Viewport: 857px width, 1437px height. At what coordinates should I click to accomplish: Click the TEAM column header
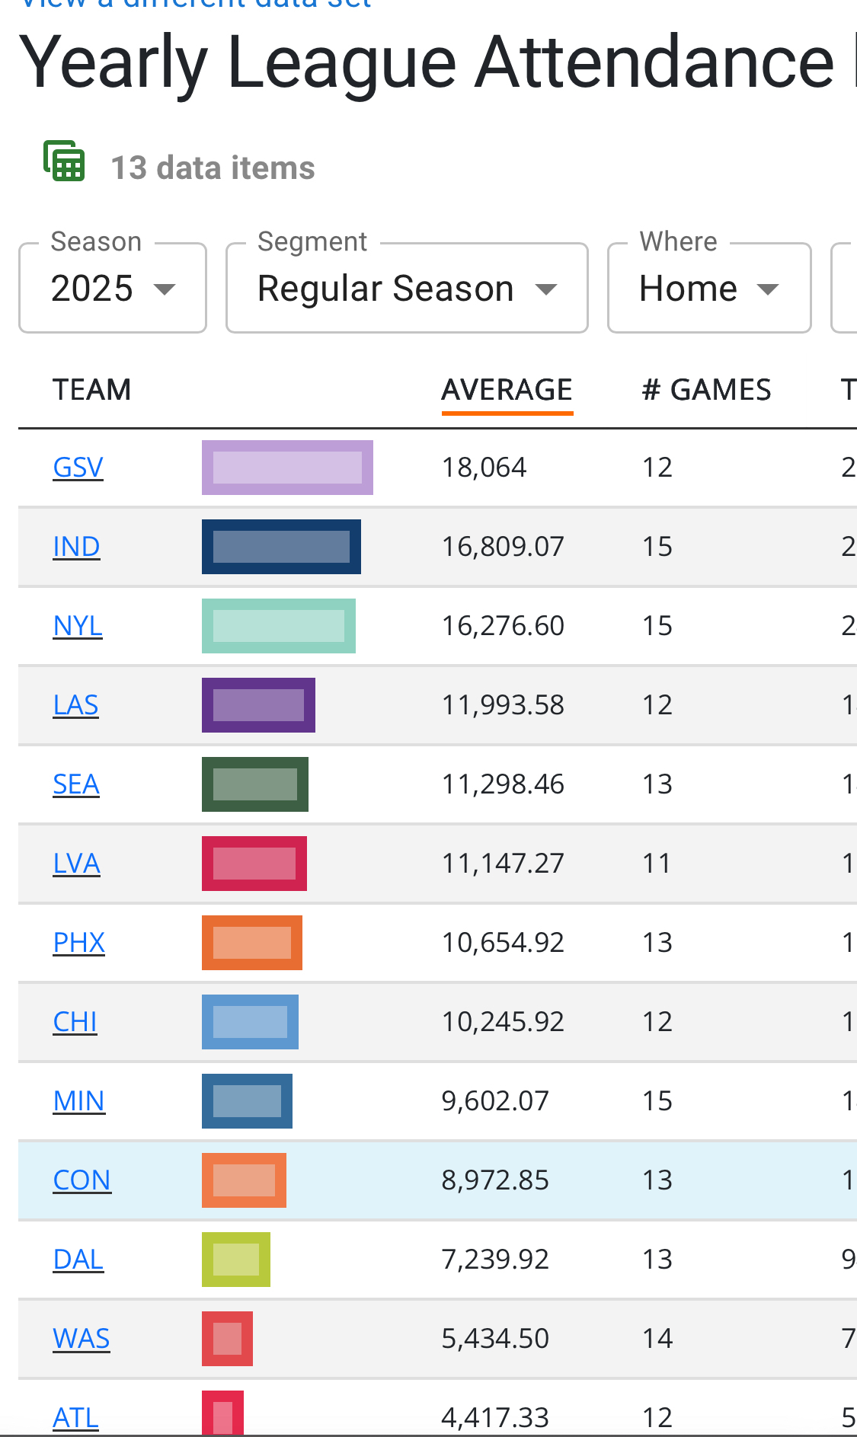point(91,390)
